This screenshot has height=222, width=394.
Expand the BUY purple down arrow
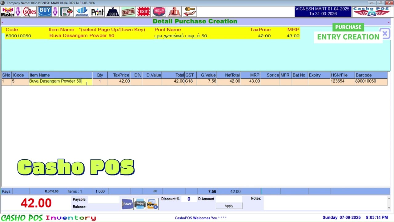[x=55, y=12]
